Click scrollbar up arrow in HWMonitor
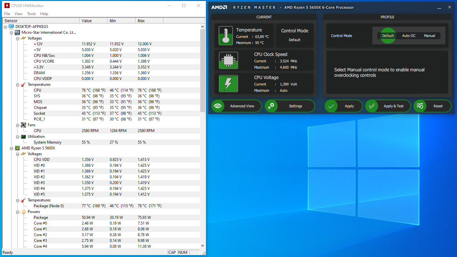This screenshot has width=457, height=257. 203,27
